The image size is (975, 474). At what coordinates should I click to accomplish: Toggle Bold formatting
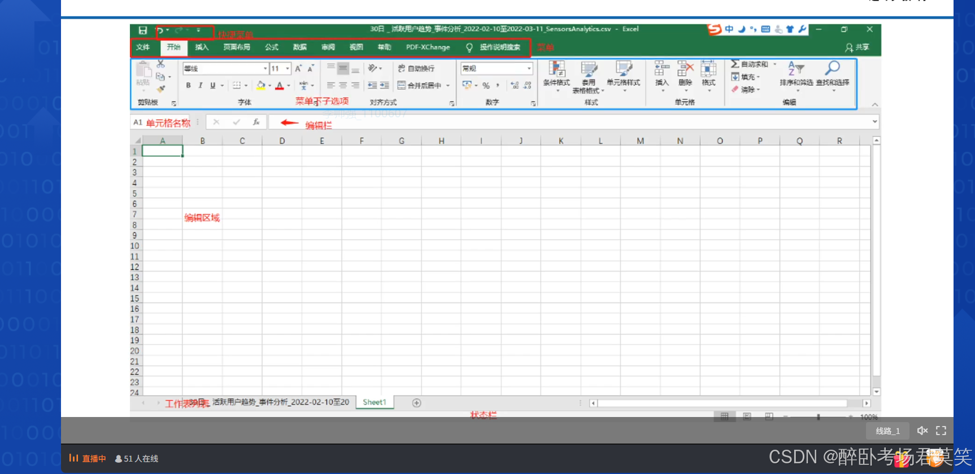click(189, 86)
